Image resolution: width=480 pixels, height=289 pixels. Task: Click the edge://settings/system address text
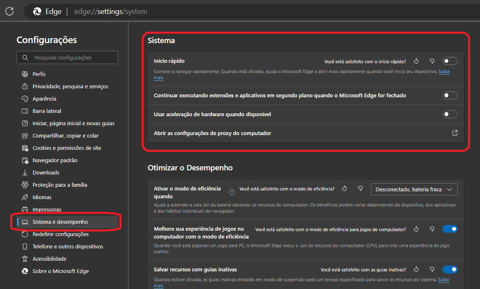[110, 11]
